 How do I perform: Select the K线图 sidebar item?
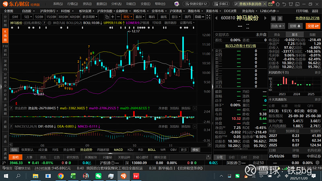click(5, 36)
